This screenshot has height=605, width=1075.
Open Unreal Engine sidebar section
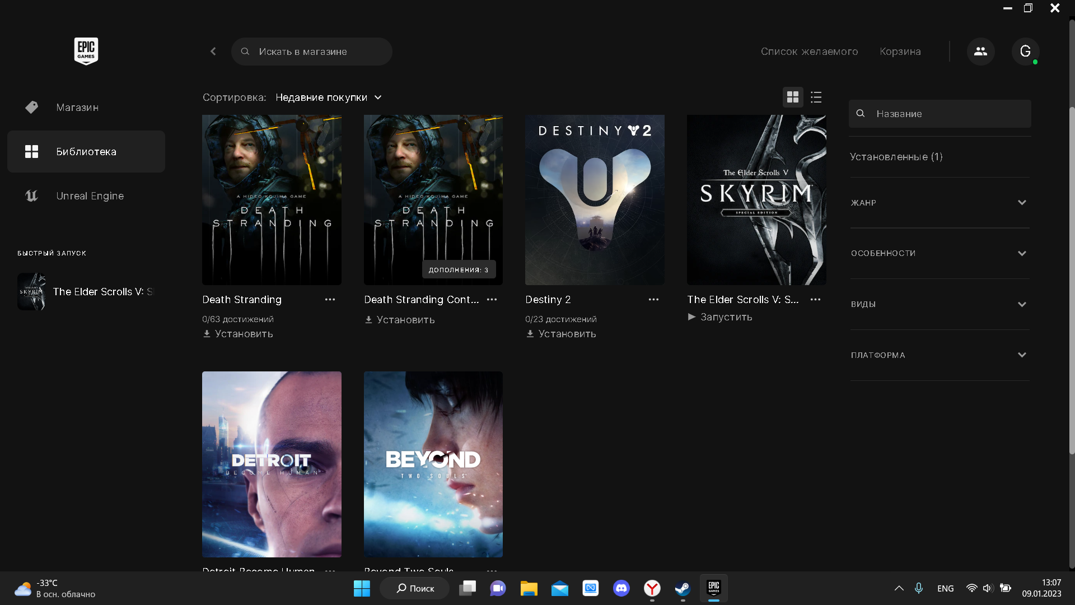[86, 196]
